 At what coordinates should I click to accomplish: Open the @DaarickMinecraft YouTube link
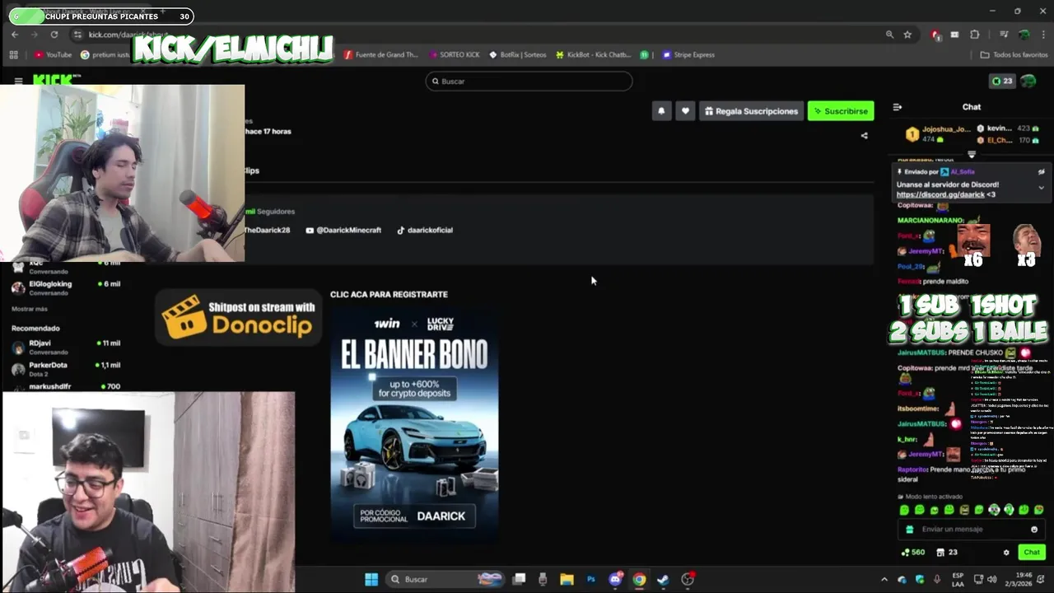pyautogui.click(x=343, y=230)
